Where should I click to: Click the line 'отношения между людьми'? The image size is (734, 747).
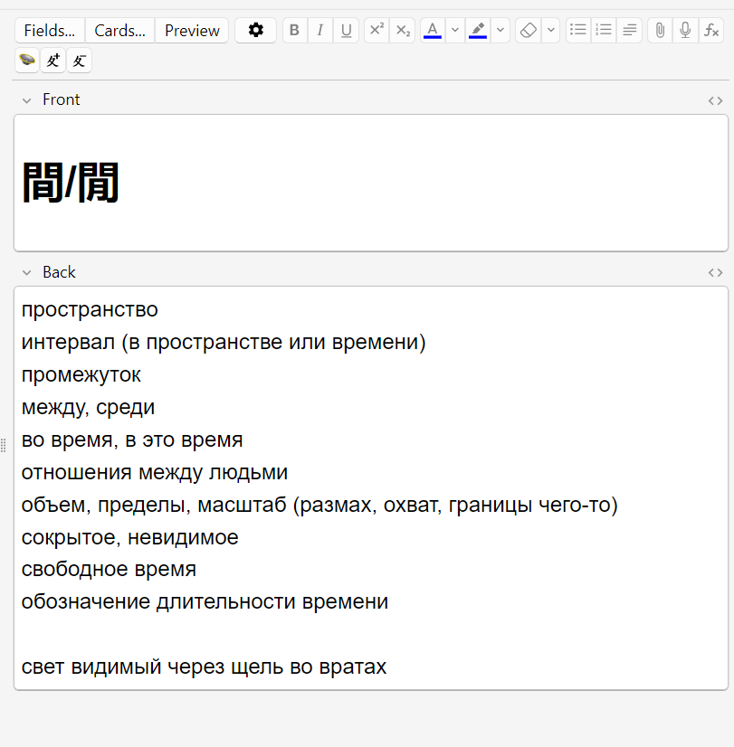point(155,473)
